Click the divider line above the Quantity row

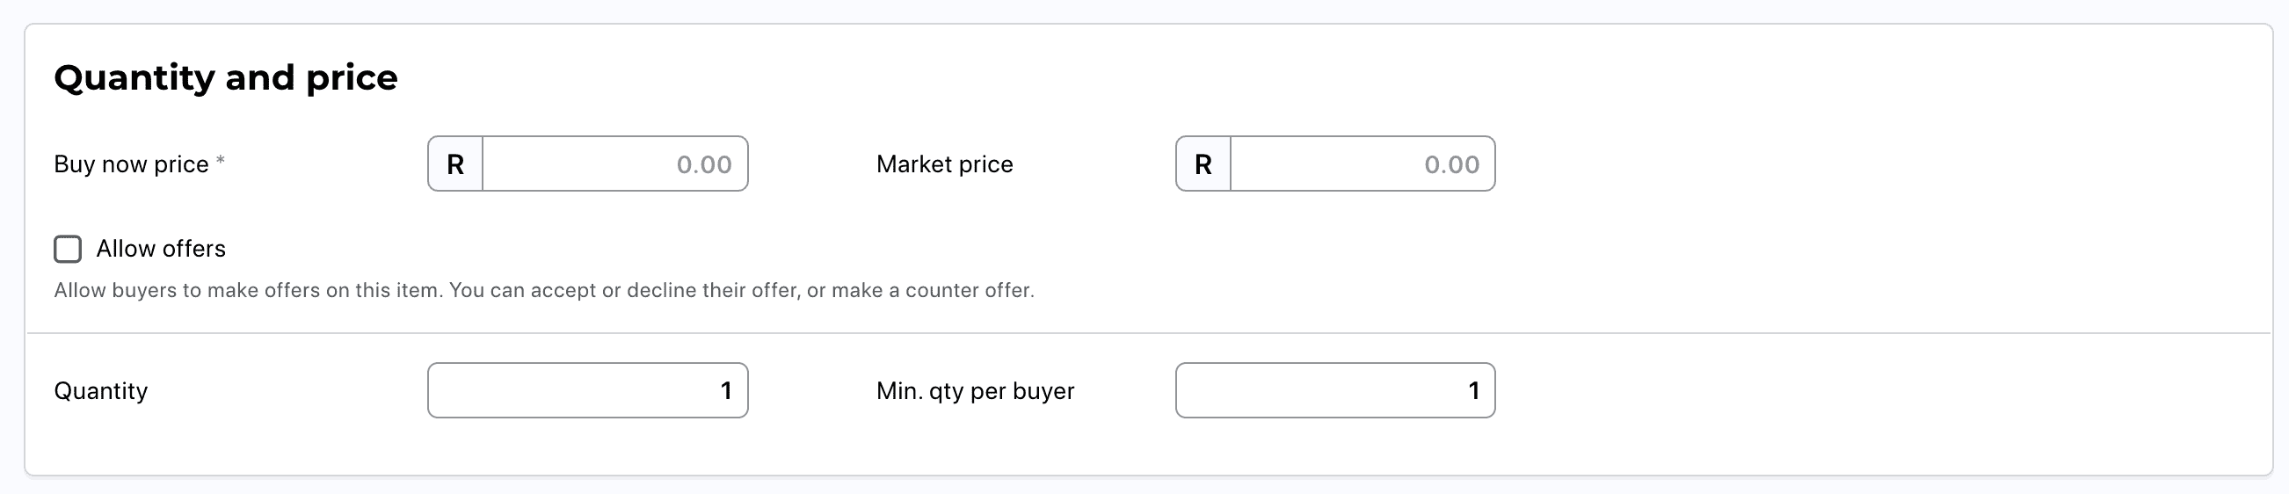(1148, 333)
